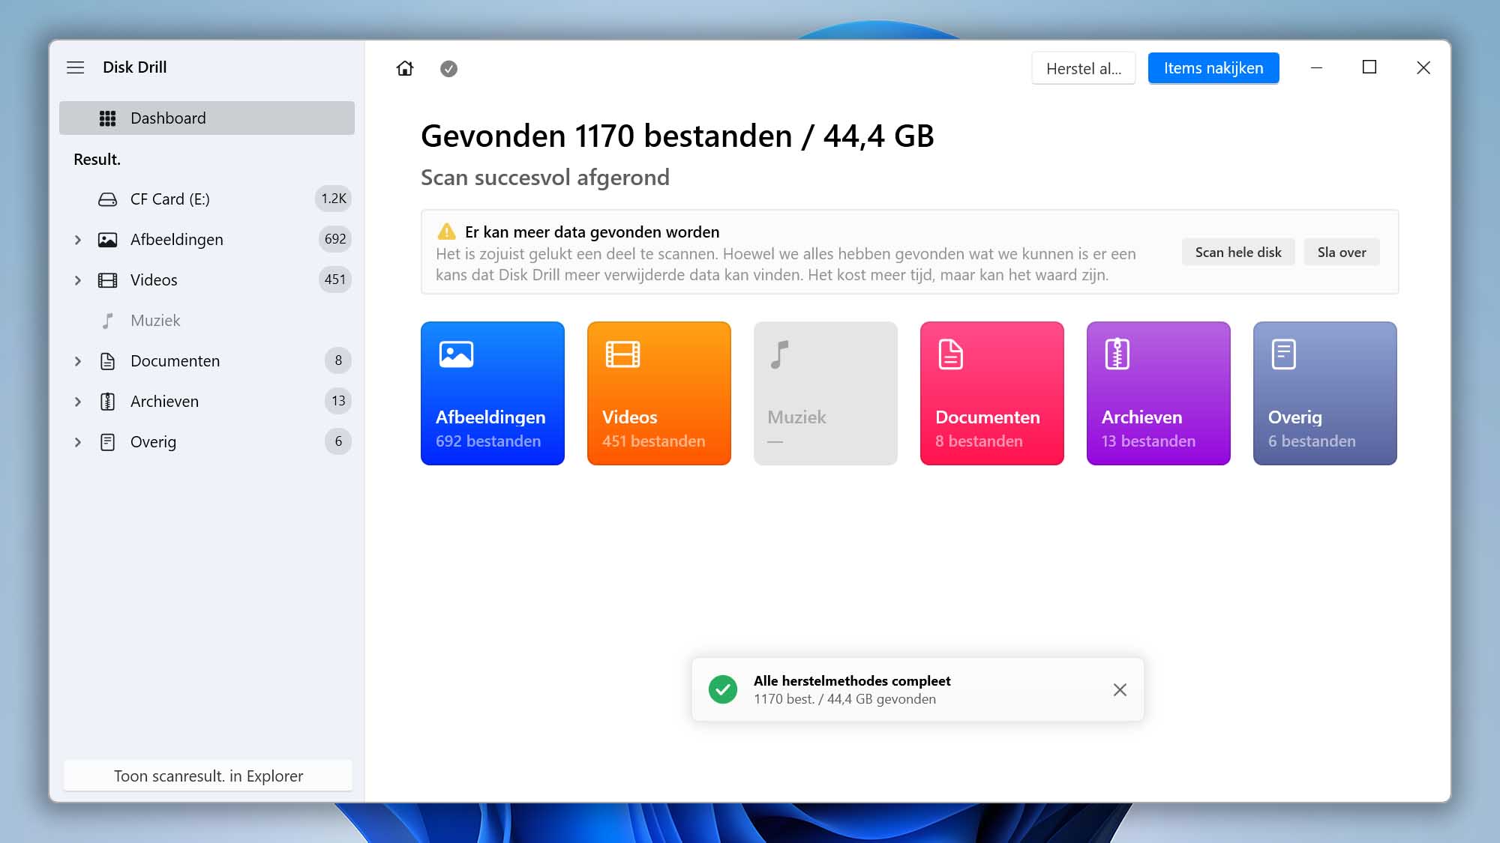1500x843 pixels.
Task: Go to the home screen icon
Action: pos(405,68)
